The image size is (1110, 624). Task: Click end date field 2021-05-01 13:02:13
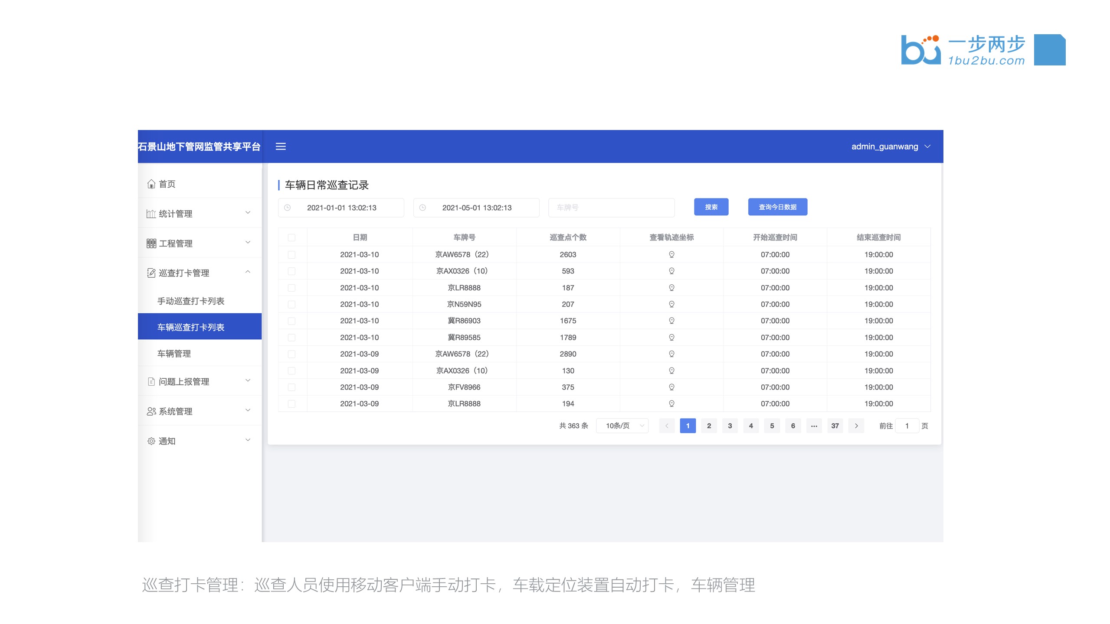pos(476,208)
